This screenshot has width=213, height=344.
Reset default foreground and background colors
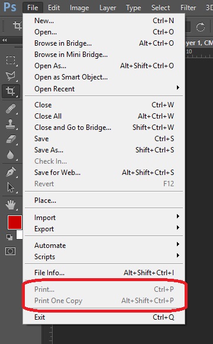coord(9,237)
